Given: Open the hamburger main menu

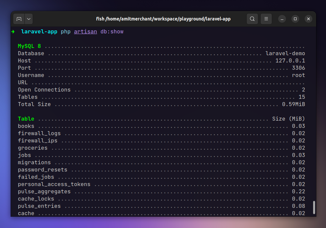Looking at the screenshot, I should (266, 19).
